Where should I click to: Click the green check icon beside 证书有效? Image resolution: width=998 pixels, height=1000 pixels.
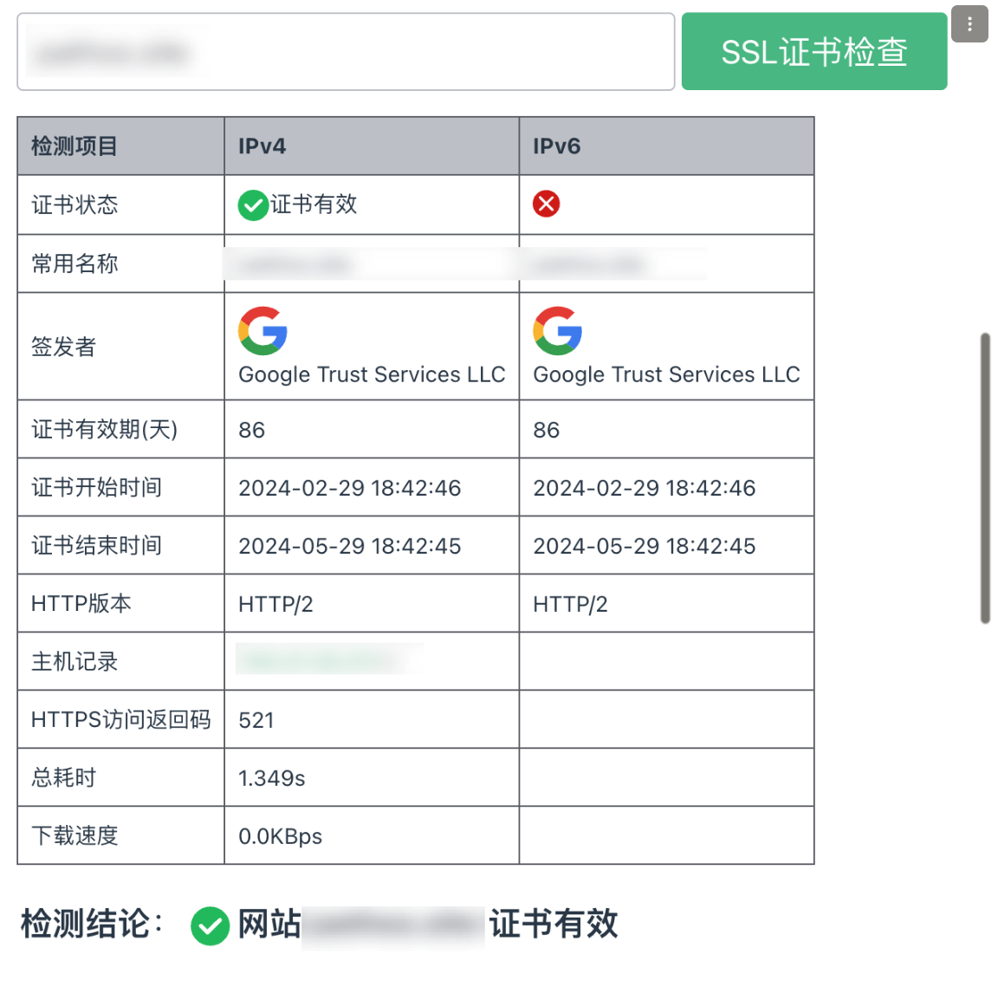coord(252,205)
